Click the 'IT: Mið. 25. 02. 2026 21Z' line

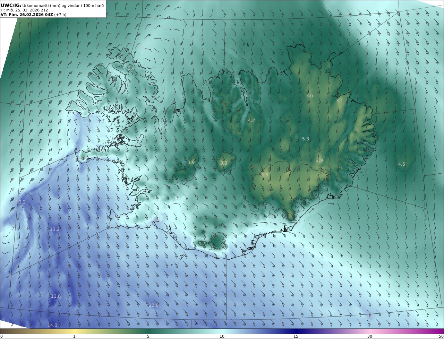(x=25, y=10)
